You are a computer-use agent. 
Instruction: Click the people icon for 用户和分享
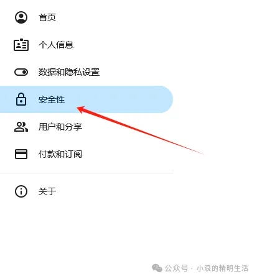21,127
